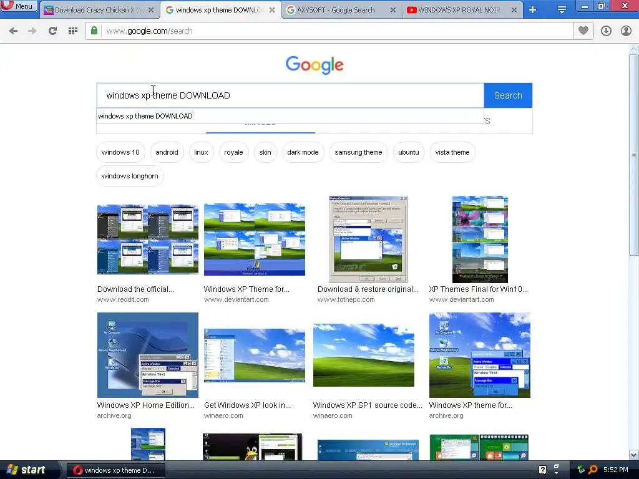Click Get Windows XP look in... title

point(247,405)
